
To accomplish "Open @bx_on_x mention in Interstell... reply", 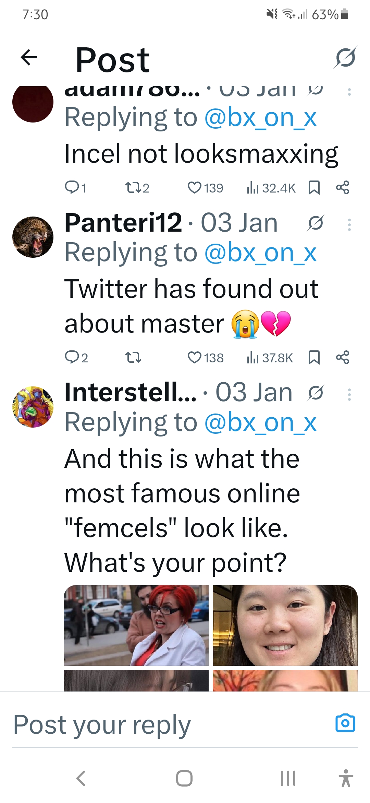I will (260, 422).
